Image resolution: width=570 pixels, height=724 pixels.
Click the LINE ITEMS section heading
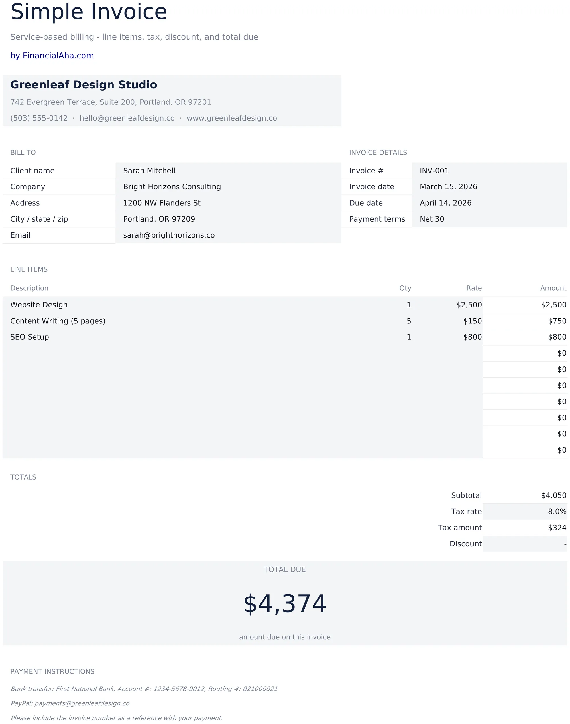[x=29, y=269]
